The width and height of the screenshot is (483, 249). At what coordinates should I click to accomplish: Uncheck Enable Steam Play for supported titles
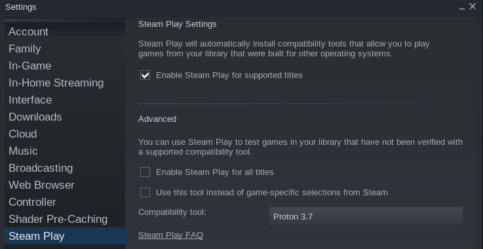pyautogui.click(x=145, y=75)
